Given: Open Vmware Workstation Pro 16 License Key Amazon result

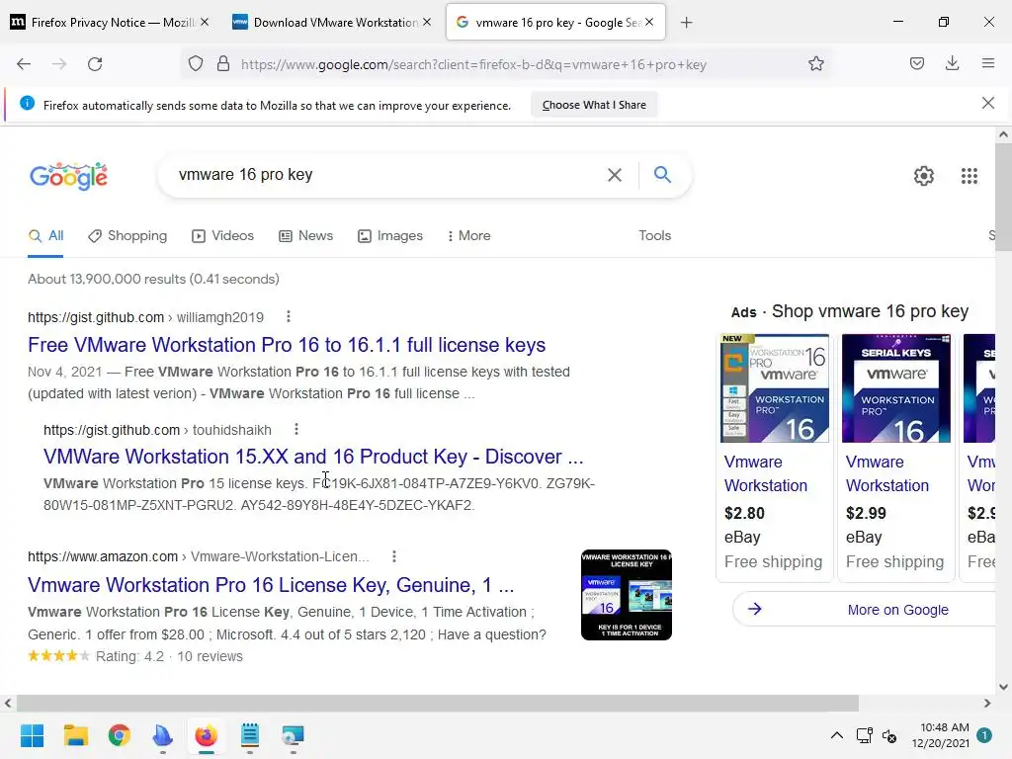Looking at the screenshot, I should [x=271, y=585].
